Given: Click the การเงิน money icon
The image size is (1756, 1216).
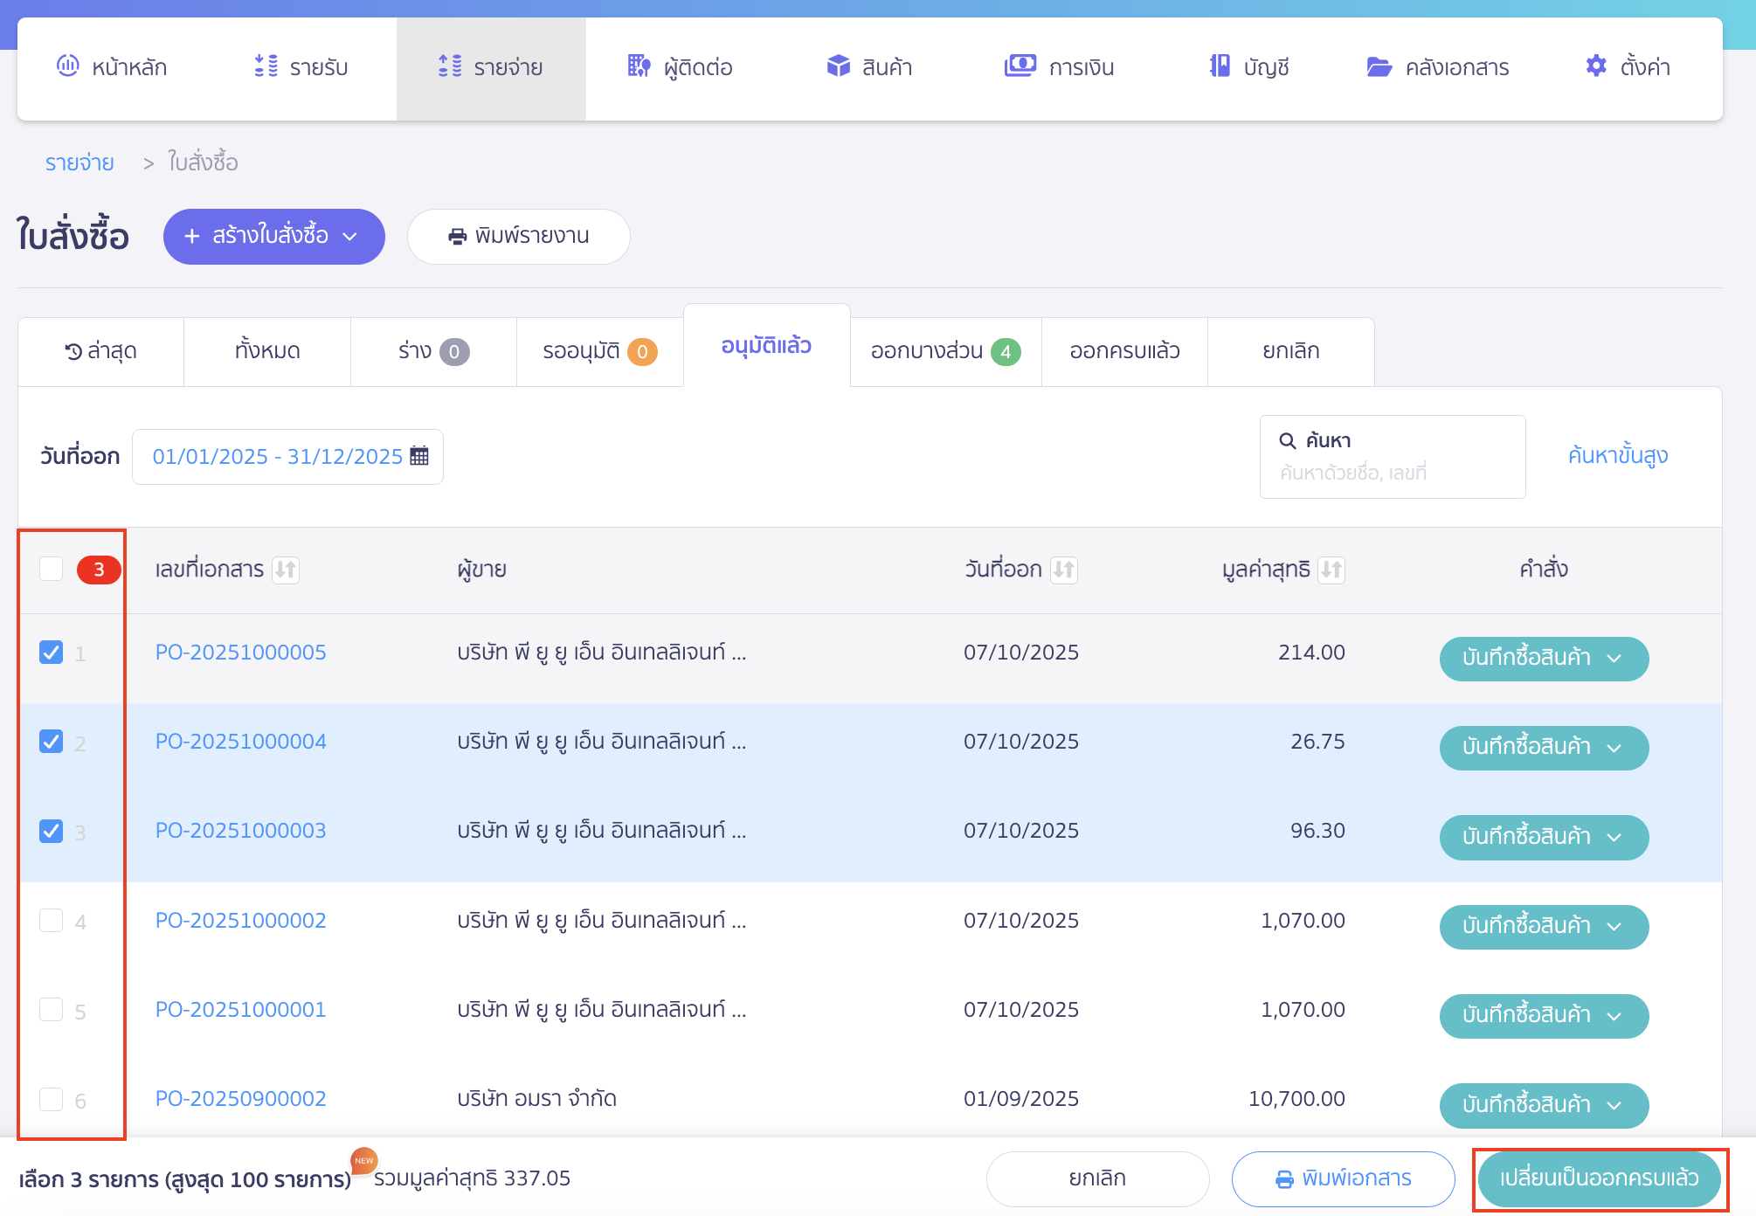Looking at the screenshot, I should pyautogui.click(x=1020, y=66).
